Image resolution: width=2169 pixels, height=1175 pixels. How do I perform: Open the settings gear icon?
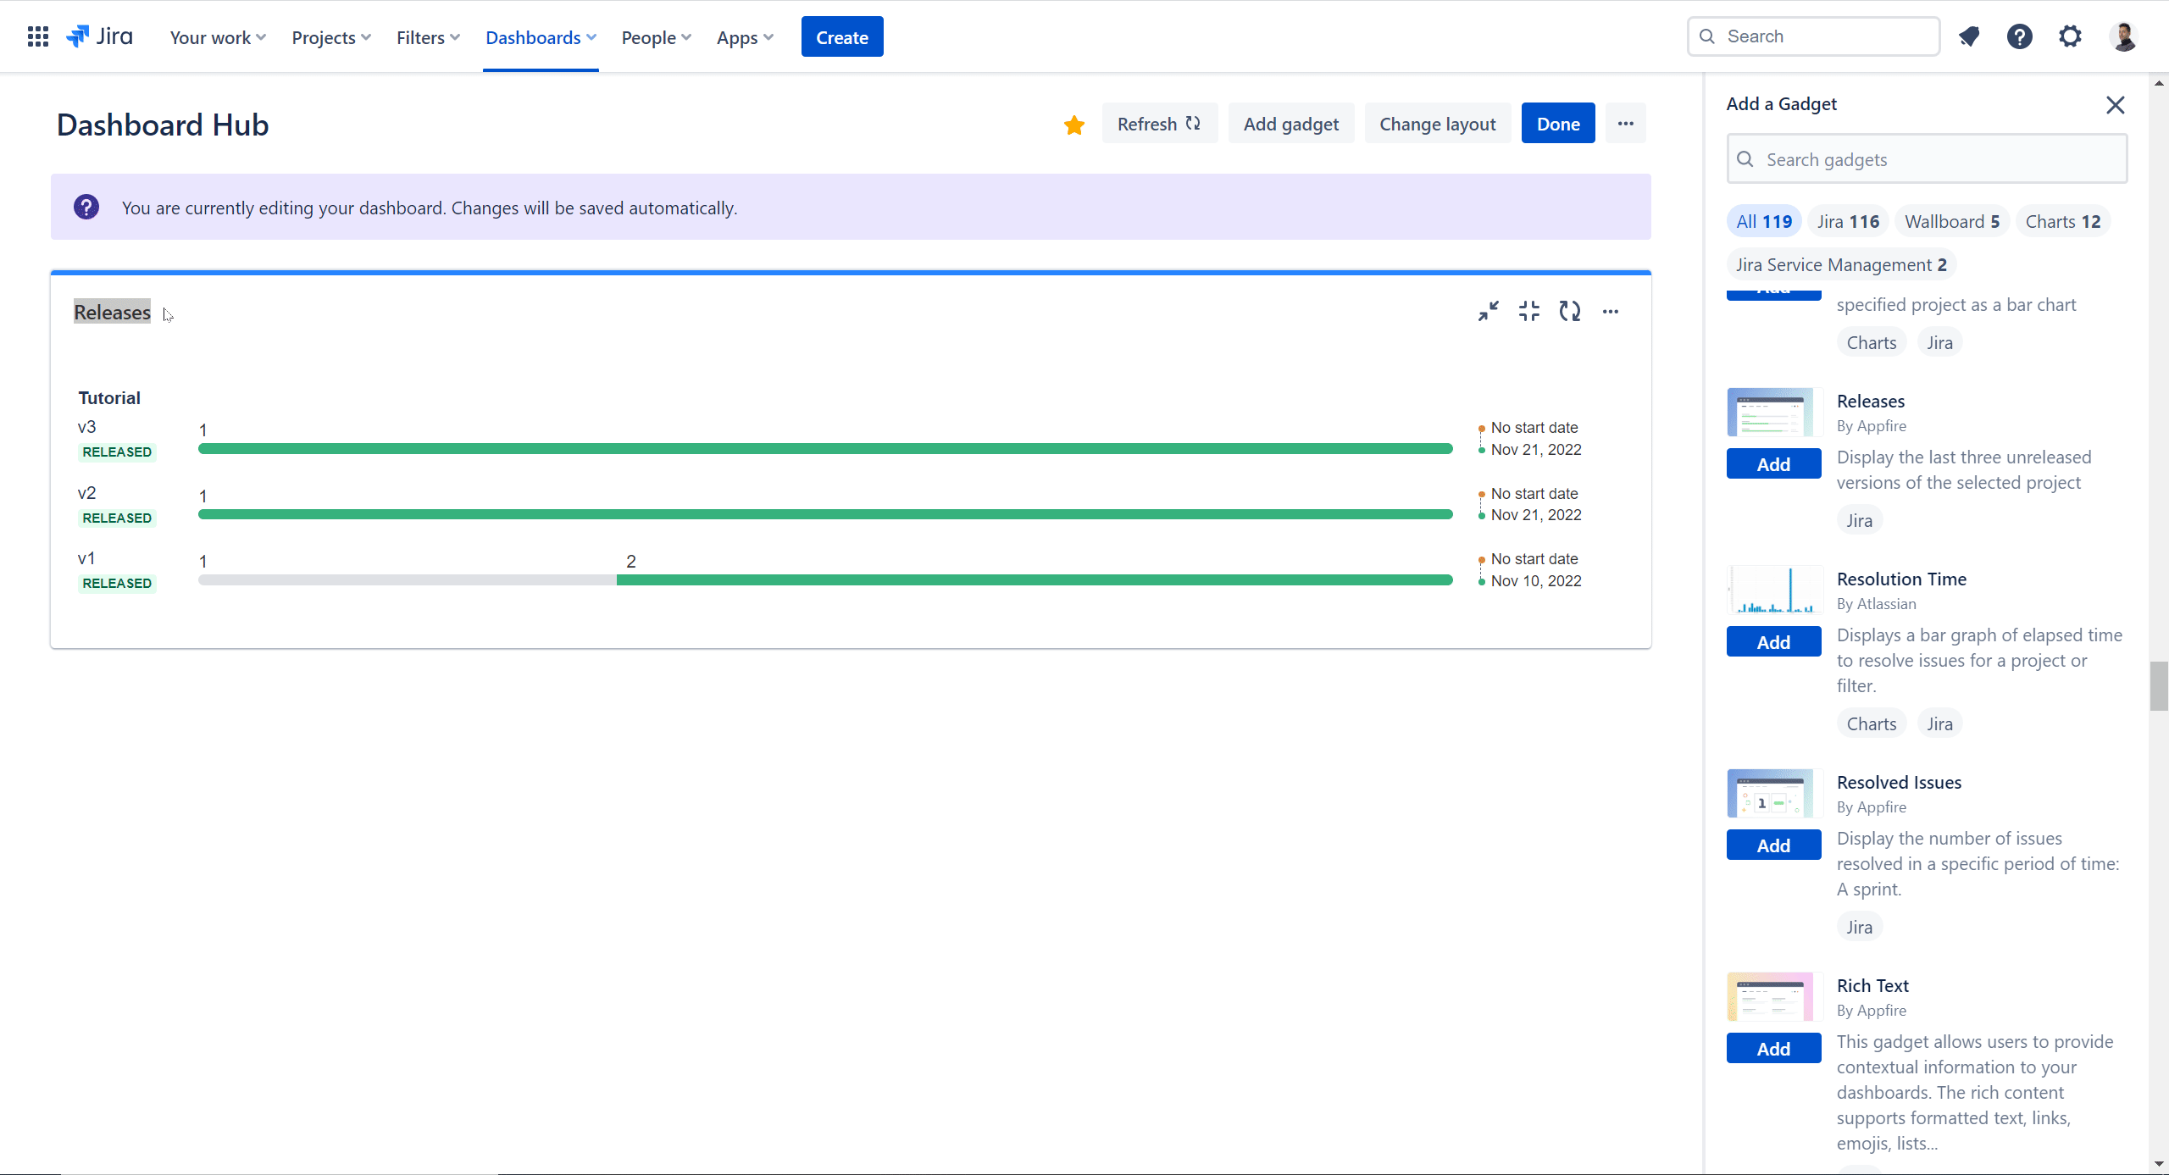tap(2070, 36)
